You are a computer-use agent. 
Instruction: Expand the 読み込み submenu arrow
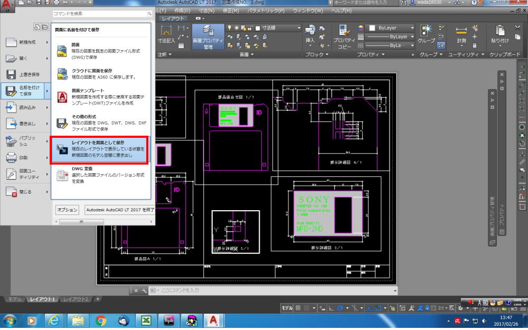(47, 107)
